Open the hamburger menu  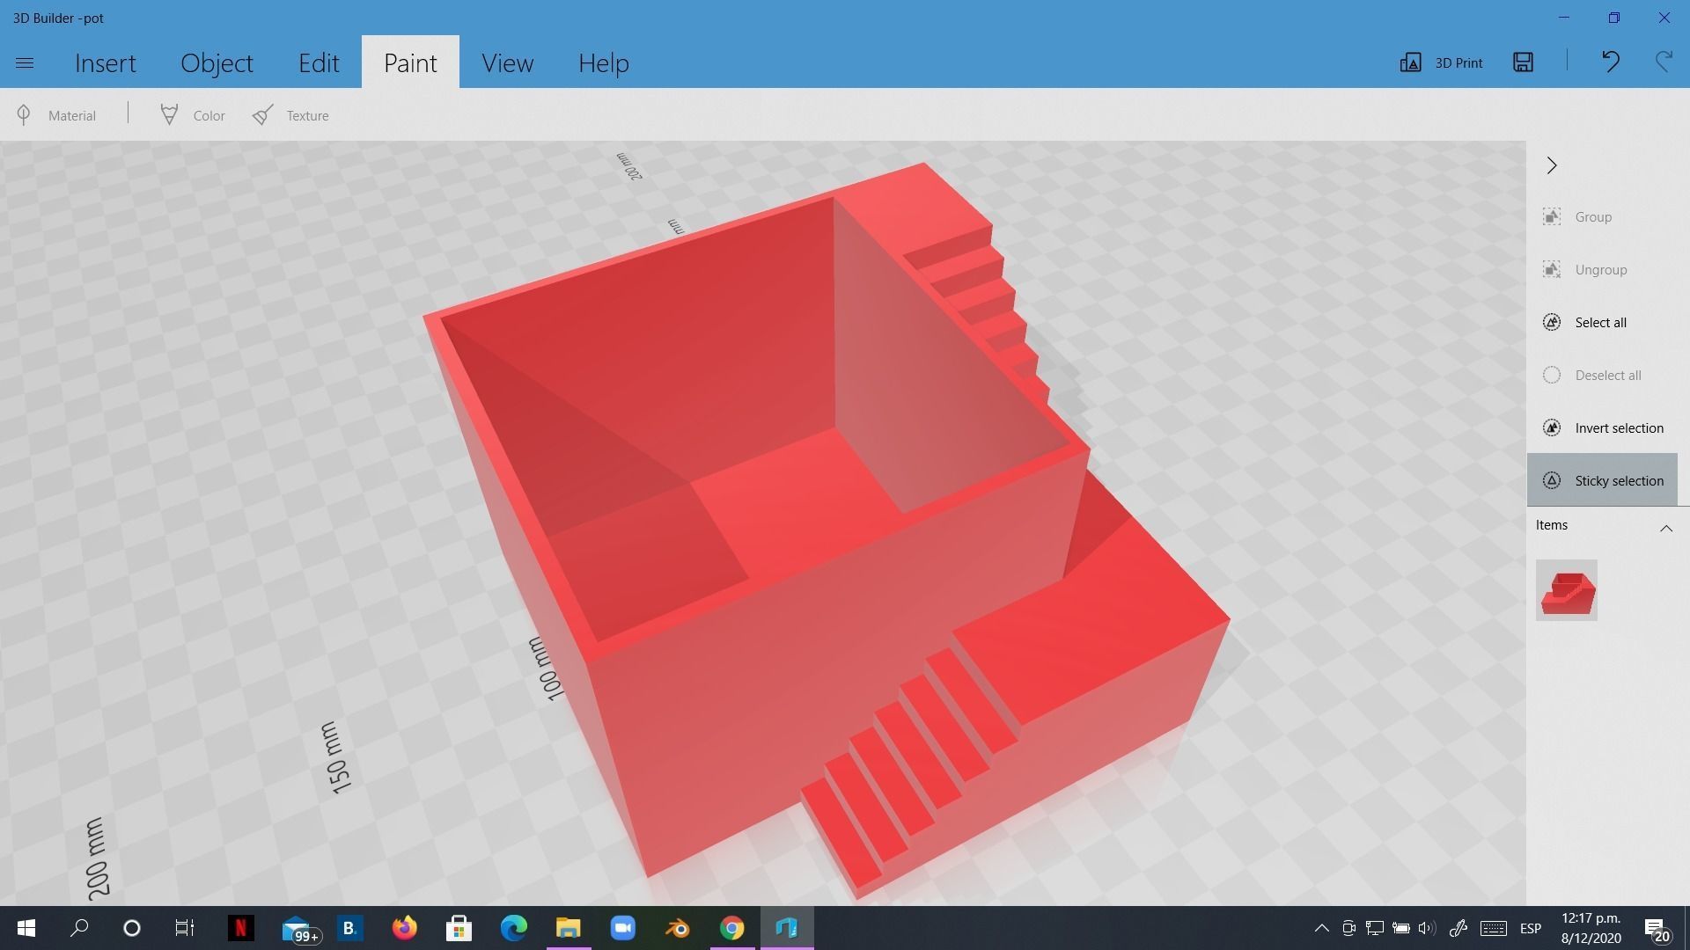[x=25, y=63]
